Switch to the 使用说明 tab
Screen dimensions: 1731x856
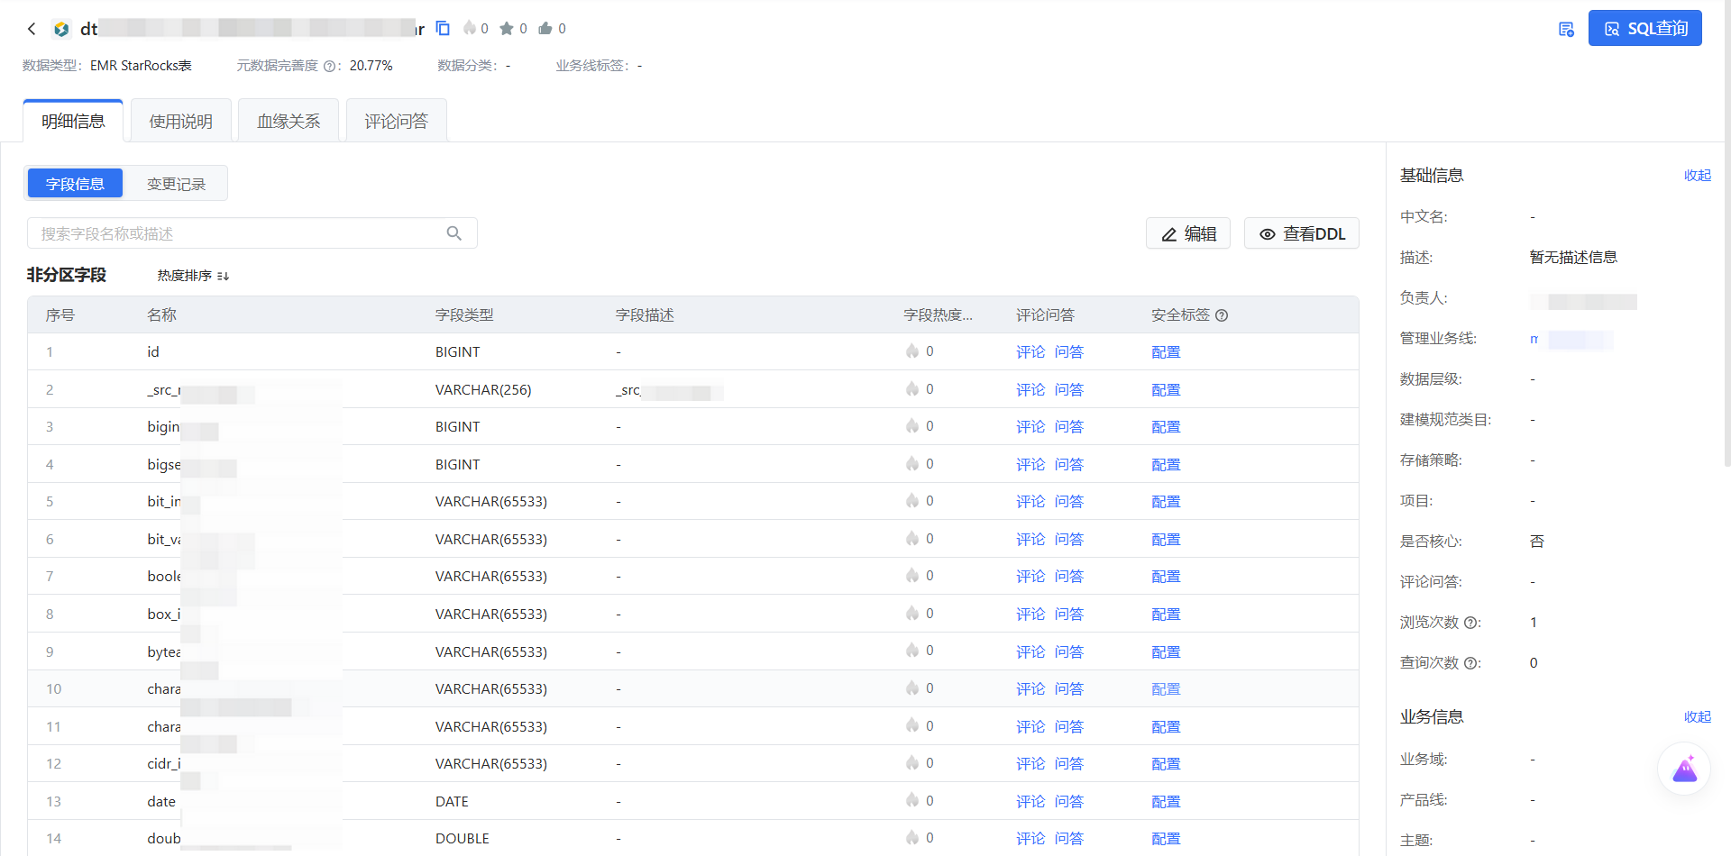click(x=181, y=121)
